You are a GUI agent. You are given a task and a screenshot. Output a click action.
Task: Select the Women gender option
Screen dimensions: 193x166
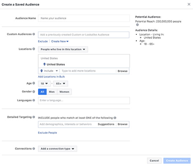(64, 92)
